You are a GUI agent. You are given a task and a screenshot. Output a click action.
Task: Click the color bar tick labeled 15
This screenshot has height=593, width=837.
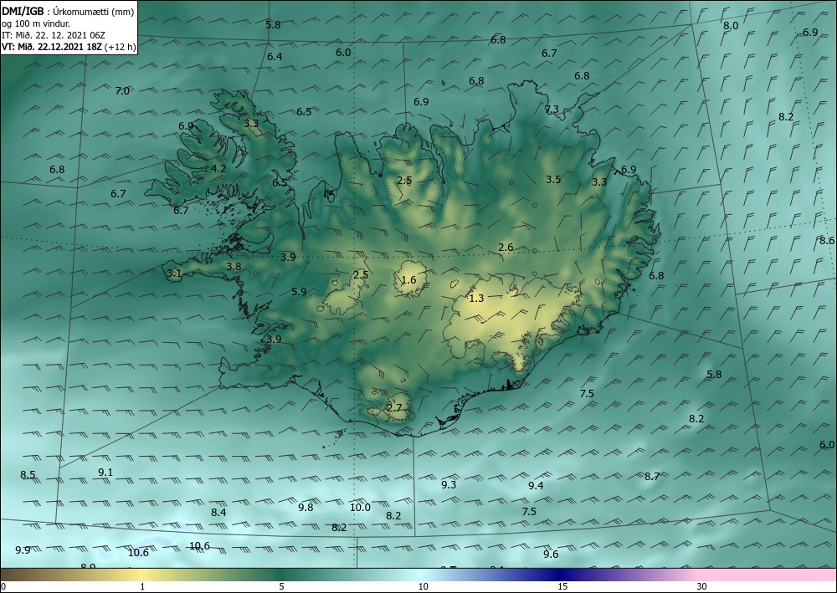pyautogui.click(x=562, y=587)
